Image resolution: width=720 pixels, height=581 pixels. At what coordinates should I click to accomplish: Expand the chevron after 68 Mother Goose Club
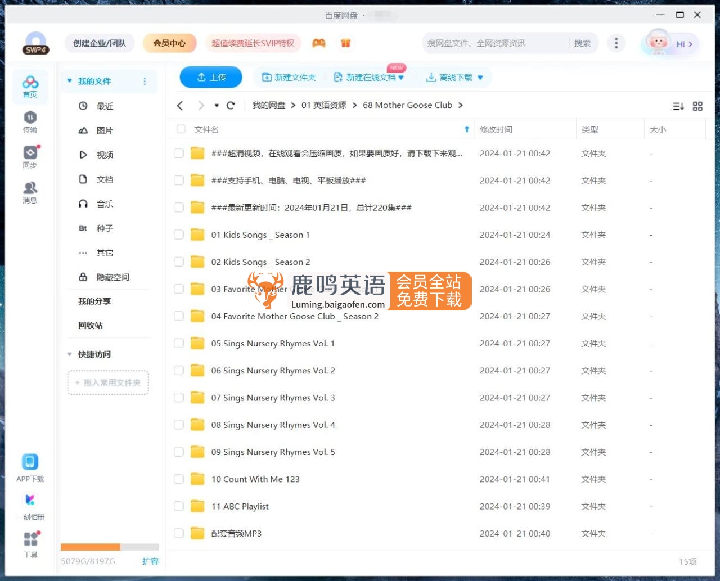(x=461, y=105)
